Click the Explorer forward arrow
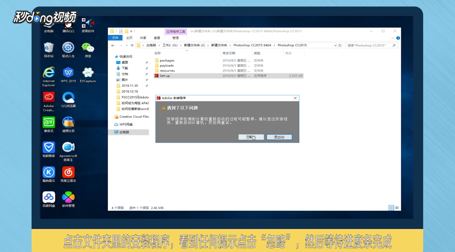Image resolution: width=455 pixels, height=252 pixels. click(x=120, y=45)
